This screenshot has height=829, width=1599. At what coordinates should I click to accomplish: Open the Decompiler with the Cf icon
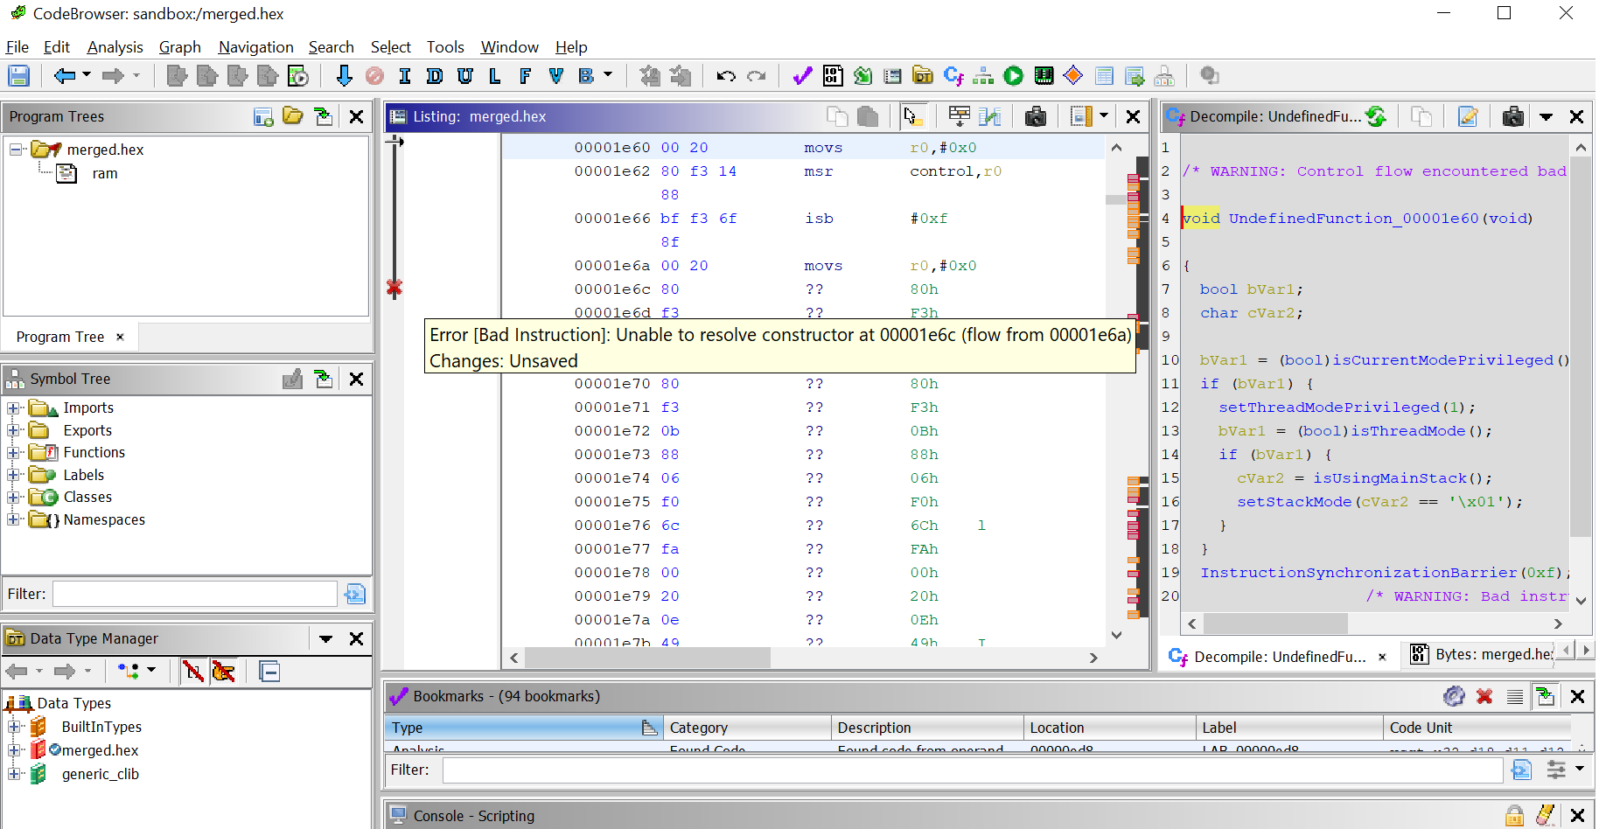coord(954,76)
